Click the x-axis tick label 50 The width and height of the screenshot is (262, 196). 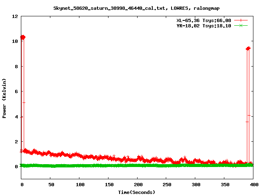(x=51, y=185)
